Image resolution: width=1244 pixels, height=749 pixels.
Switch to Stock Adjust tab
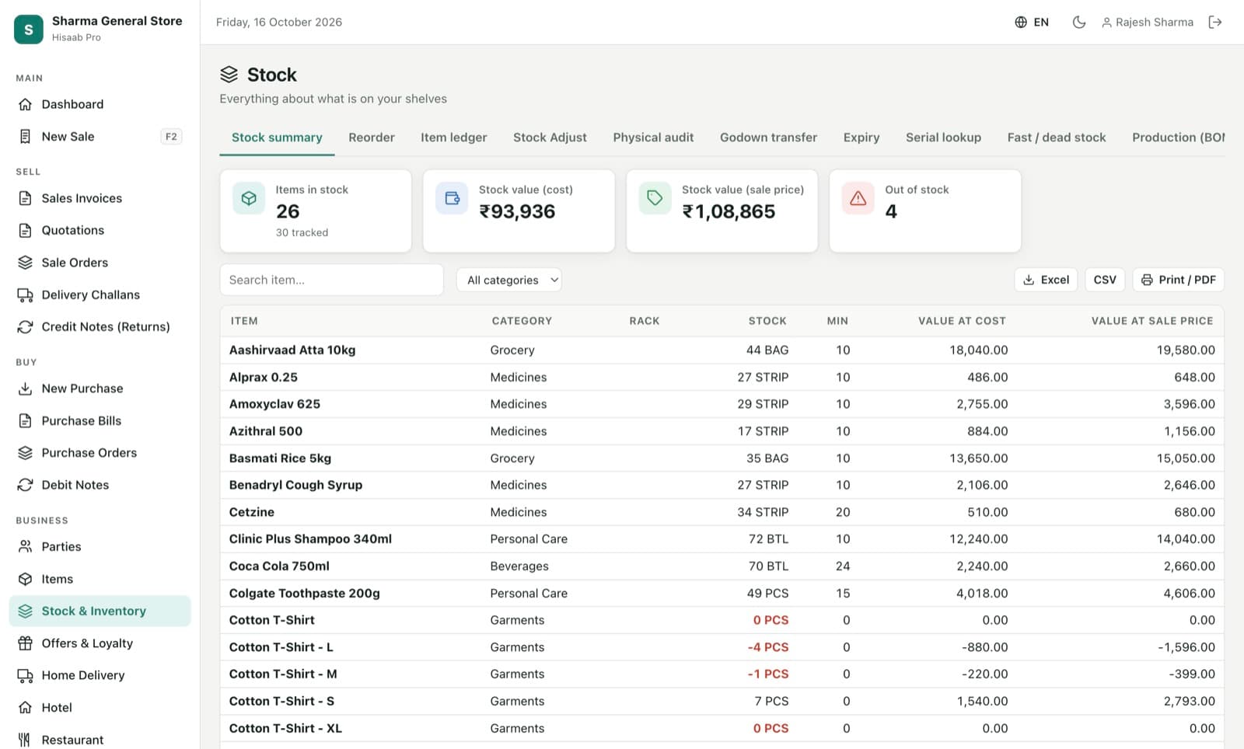tap(550, 138)
